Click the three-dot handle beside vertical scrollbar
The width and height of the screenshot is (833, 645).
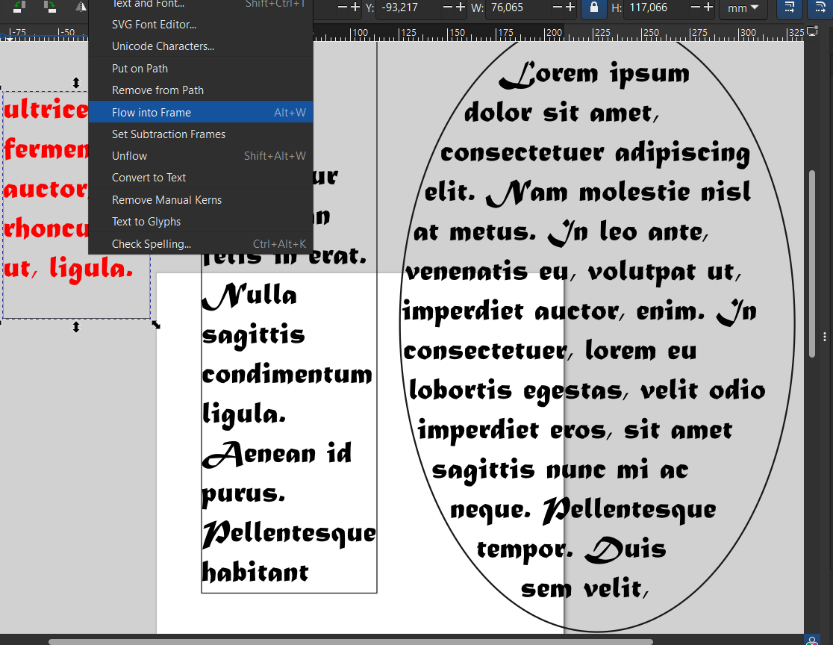coord(825,337)
